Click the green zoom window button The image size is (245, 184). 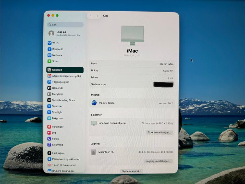(x=57, y=15)
